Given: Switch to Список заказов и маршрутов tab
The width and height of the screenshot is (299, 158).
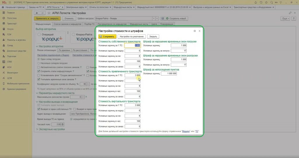Looking at the screenshot, I should pyautogui.click(x=67, y=24).
